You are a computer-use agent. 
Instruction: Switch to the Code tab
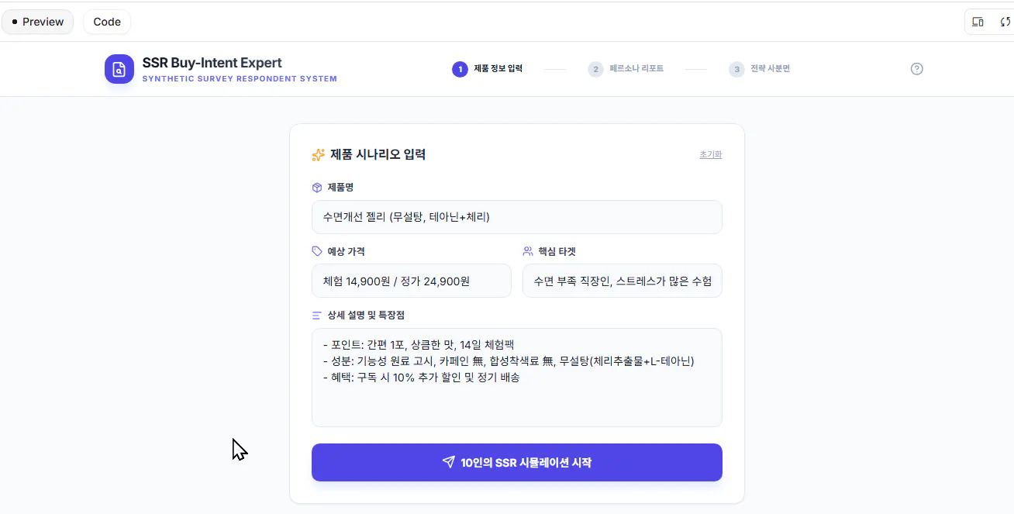tap(107, 22)
